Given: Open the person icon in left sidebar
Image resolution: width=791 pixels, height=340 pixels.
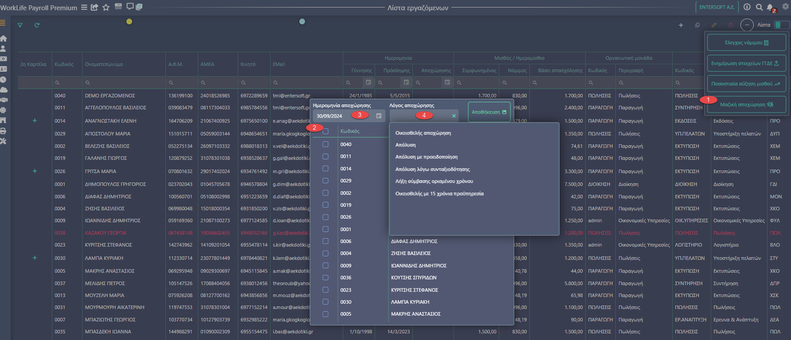Looking at the screenshot, I should click(x=3, y=49).
